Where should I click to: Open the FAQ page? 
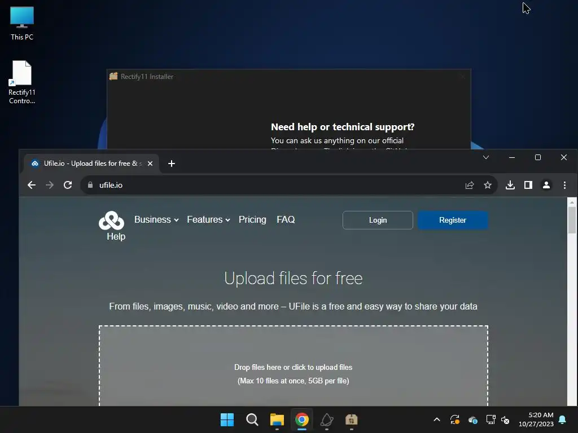coord(286,219)
